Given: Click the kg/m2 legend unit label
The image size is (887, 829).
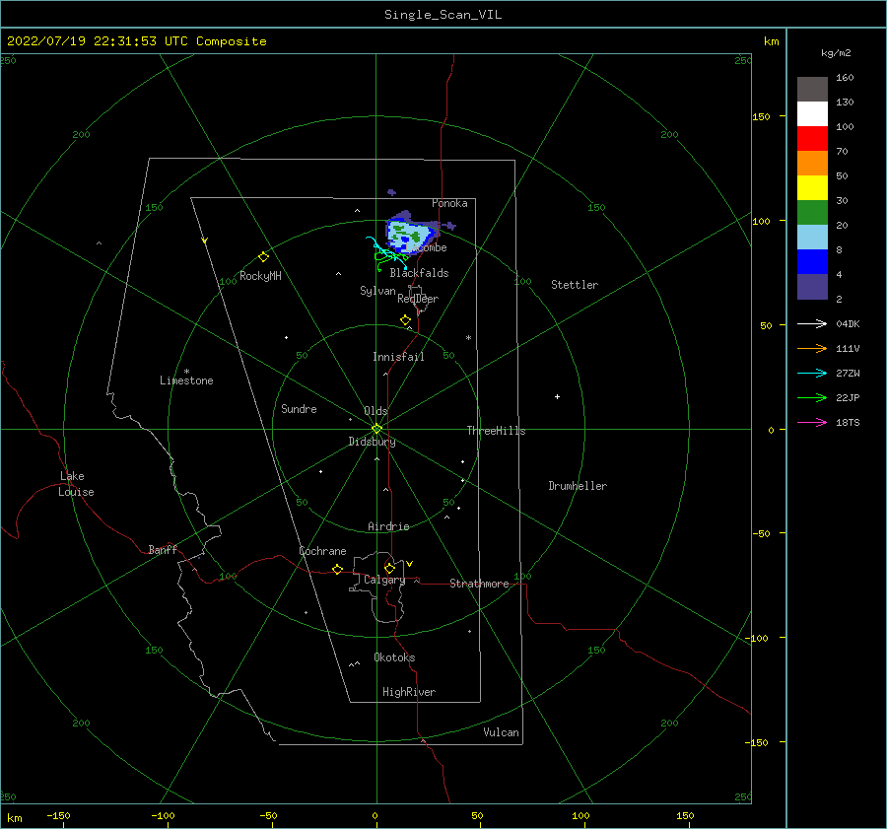Looking at the screenshot, I should tap(836, 53).
